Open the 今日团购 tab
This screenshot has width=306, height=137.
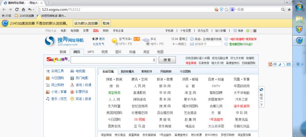click(x=185, y=72)
